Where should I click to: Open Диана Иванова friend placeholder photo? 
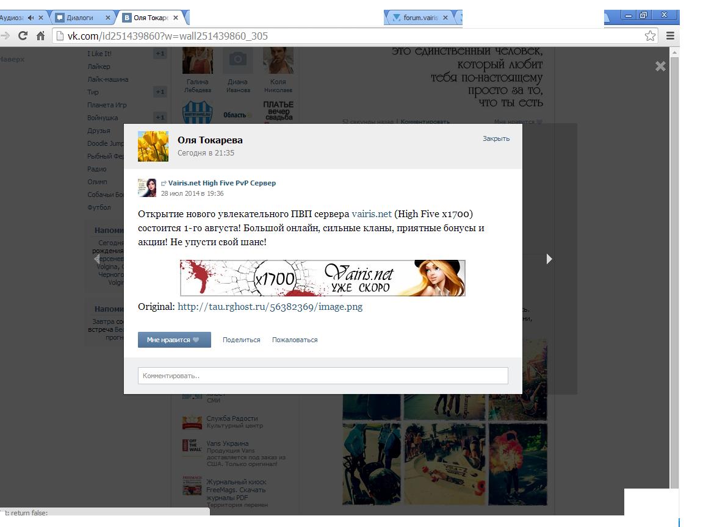pos(237,60)
